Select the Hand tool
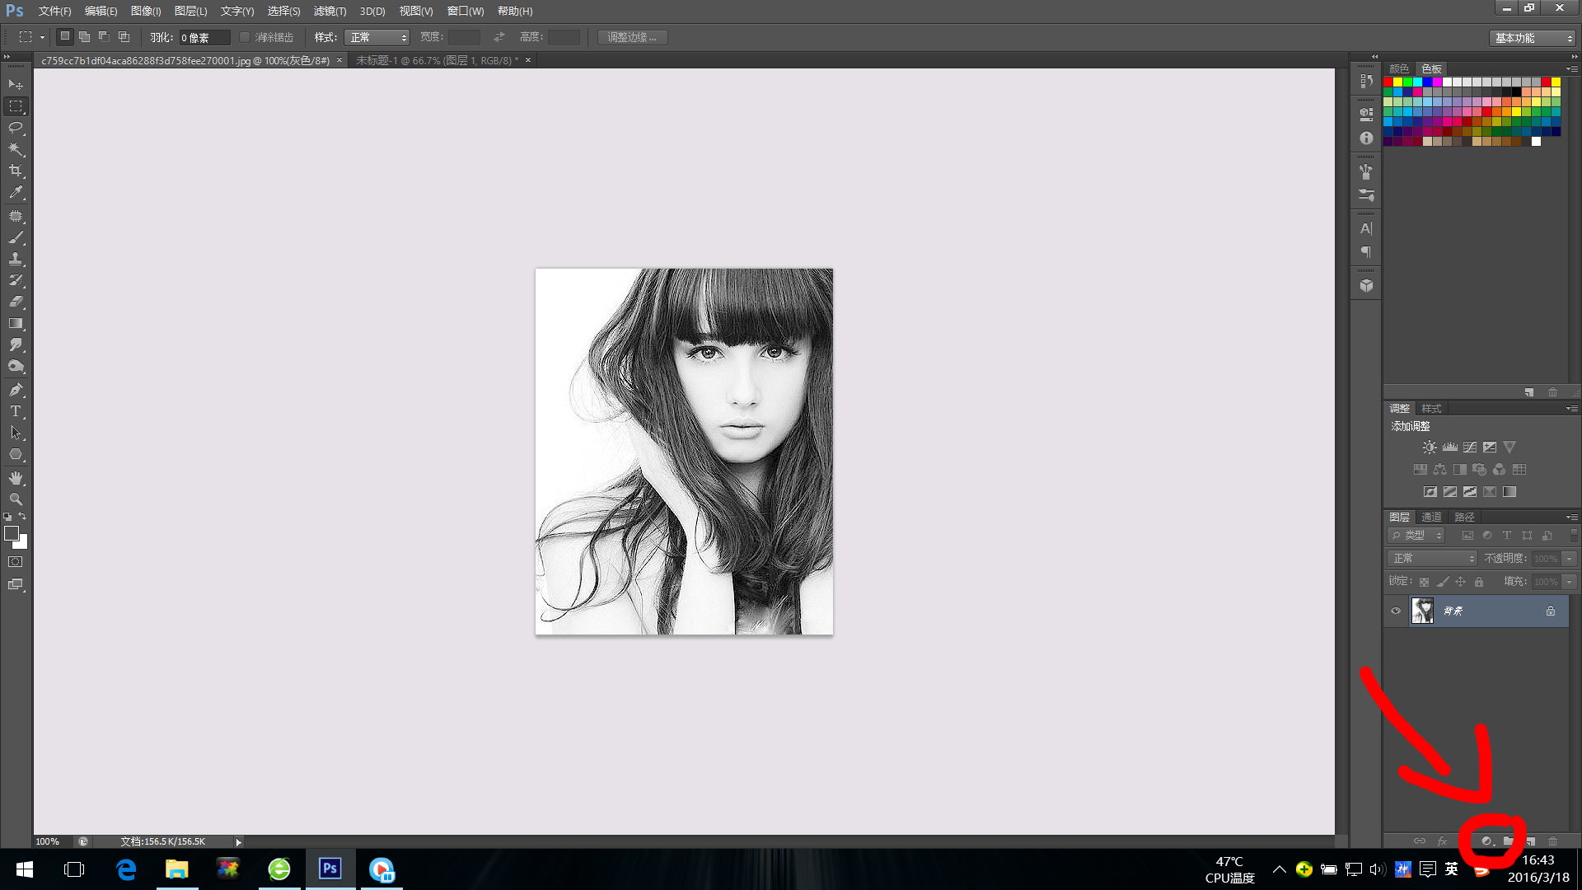Image resolution: width=1582 pixels, height=890 pixels. point(16,478)
